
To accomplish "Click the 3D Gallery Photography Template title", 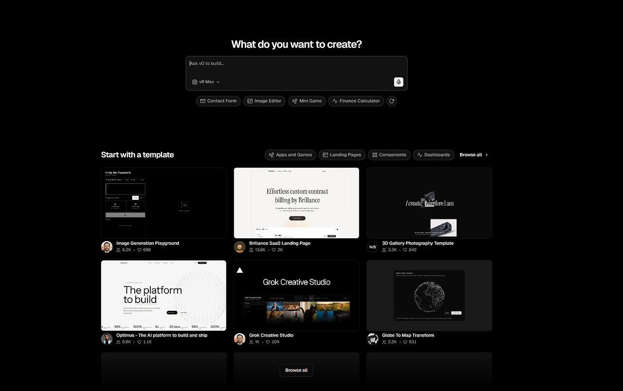I will pos(418,243).
